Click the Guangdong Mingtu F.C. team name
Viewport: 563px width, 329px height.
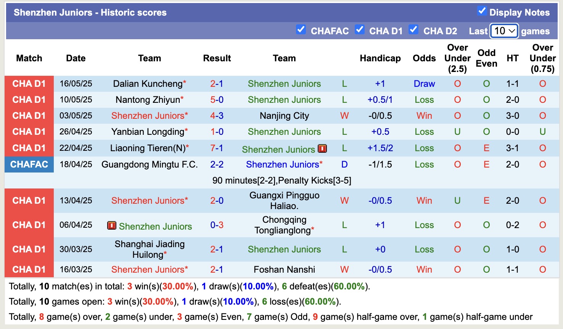point(150,164)
